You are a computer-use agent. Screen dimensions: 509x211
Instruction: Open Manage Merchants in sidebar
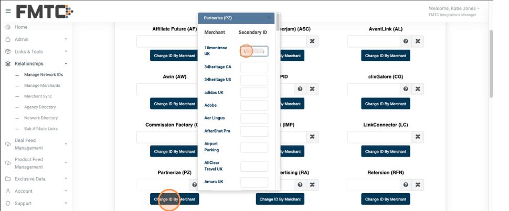click(42, 85)
